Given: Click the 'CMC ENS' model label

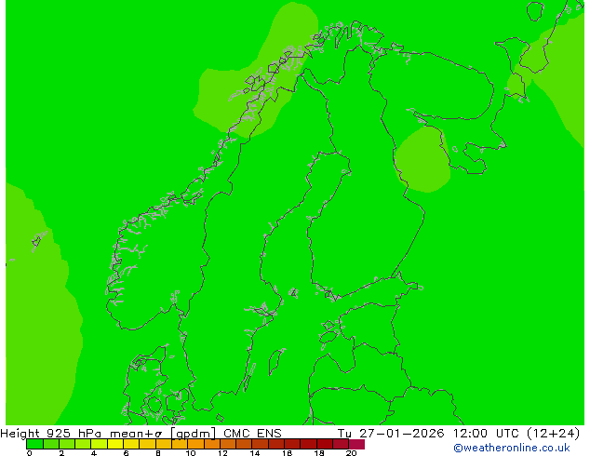Looking at the screenshot, I should [x=252, y=434].
